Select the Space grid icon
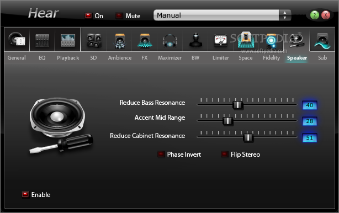The image size is (339, 213). tap(246, 40)
